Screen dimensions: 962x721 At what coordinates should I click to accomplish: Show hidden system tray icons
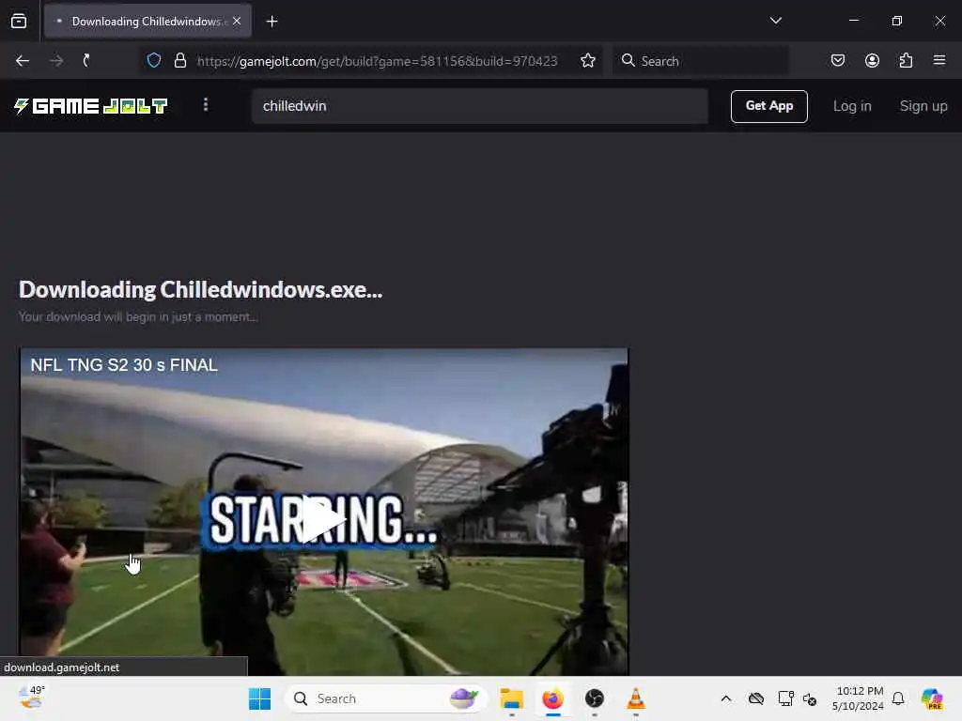(x=726, y=698)
